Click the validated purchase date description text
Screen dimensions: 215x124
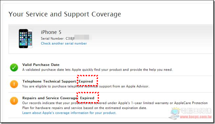(x=97, y=70)
